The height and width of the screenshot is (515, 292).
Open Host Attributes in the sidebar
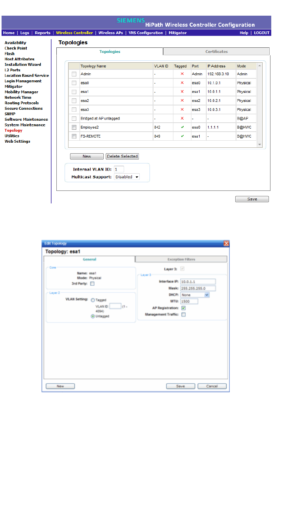tap(19, 59)
